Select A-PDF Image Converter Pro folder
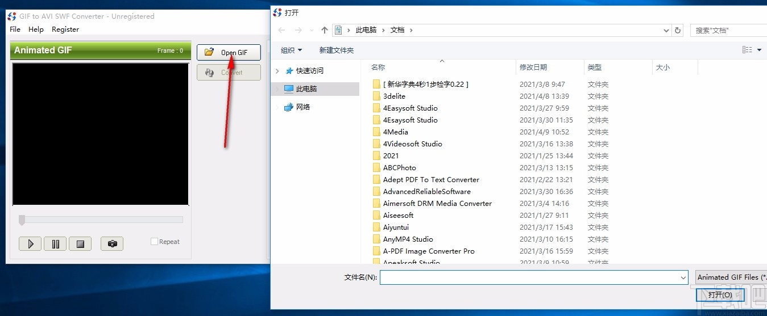Viewport: 767px width, 316px height. tap(429, 251)
